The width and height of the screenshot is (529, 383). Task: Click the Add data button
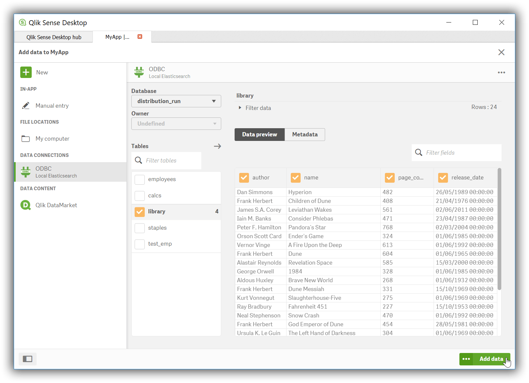point(492,359)
